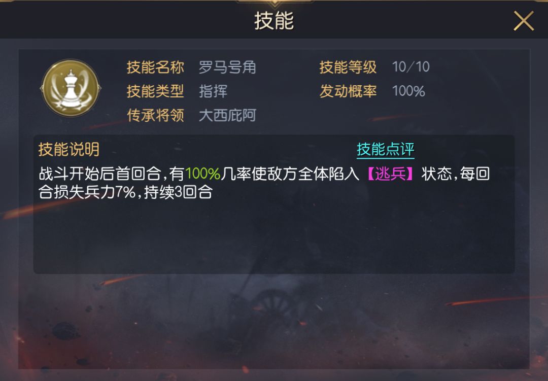Click the 技能 title header
The image size is (548, 381).
coord(274,21)
